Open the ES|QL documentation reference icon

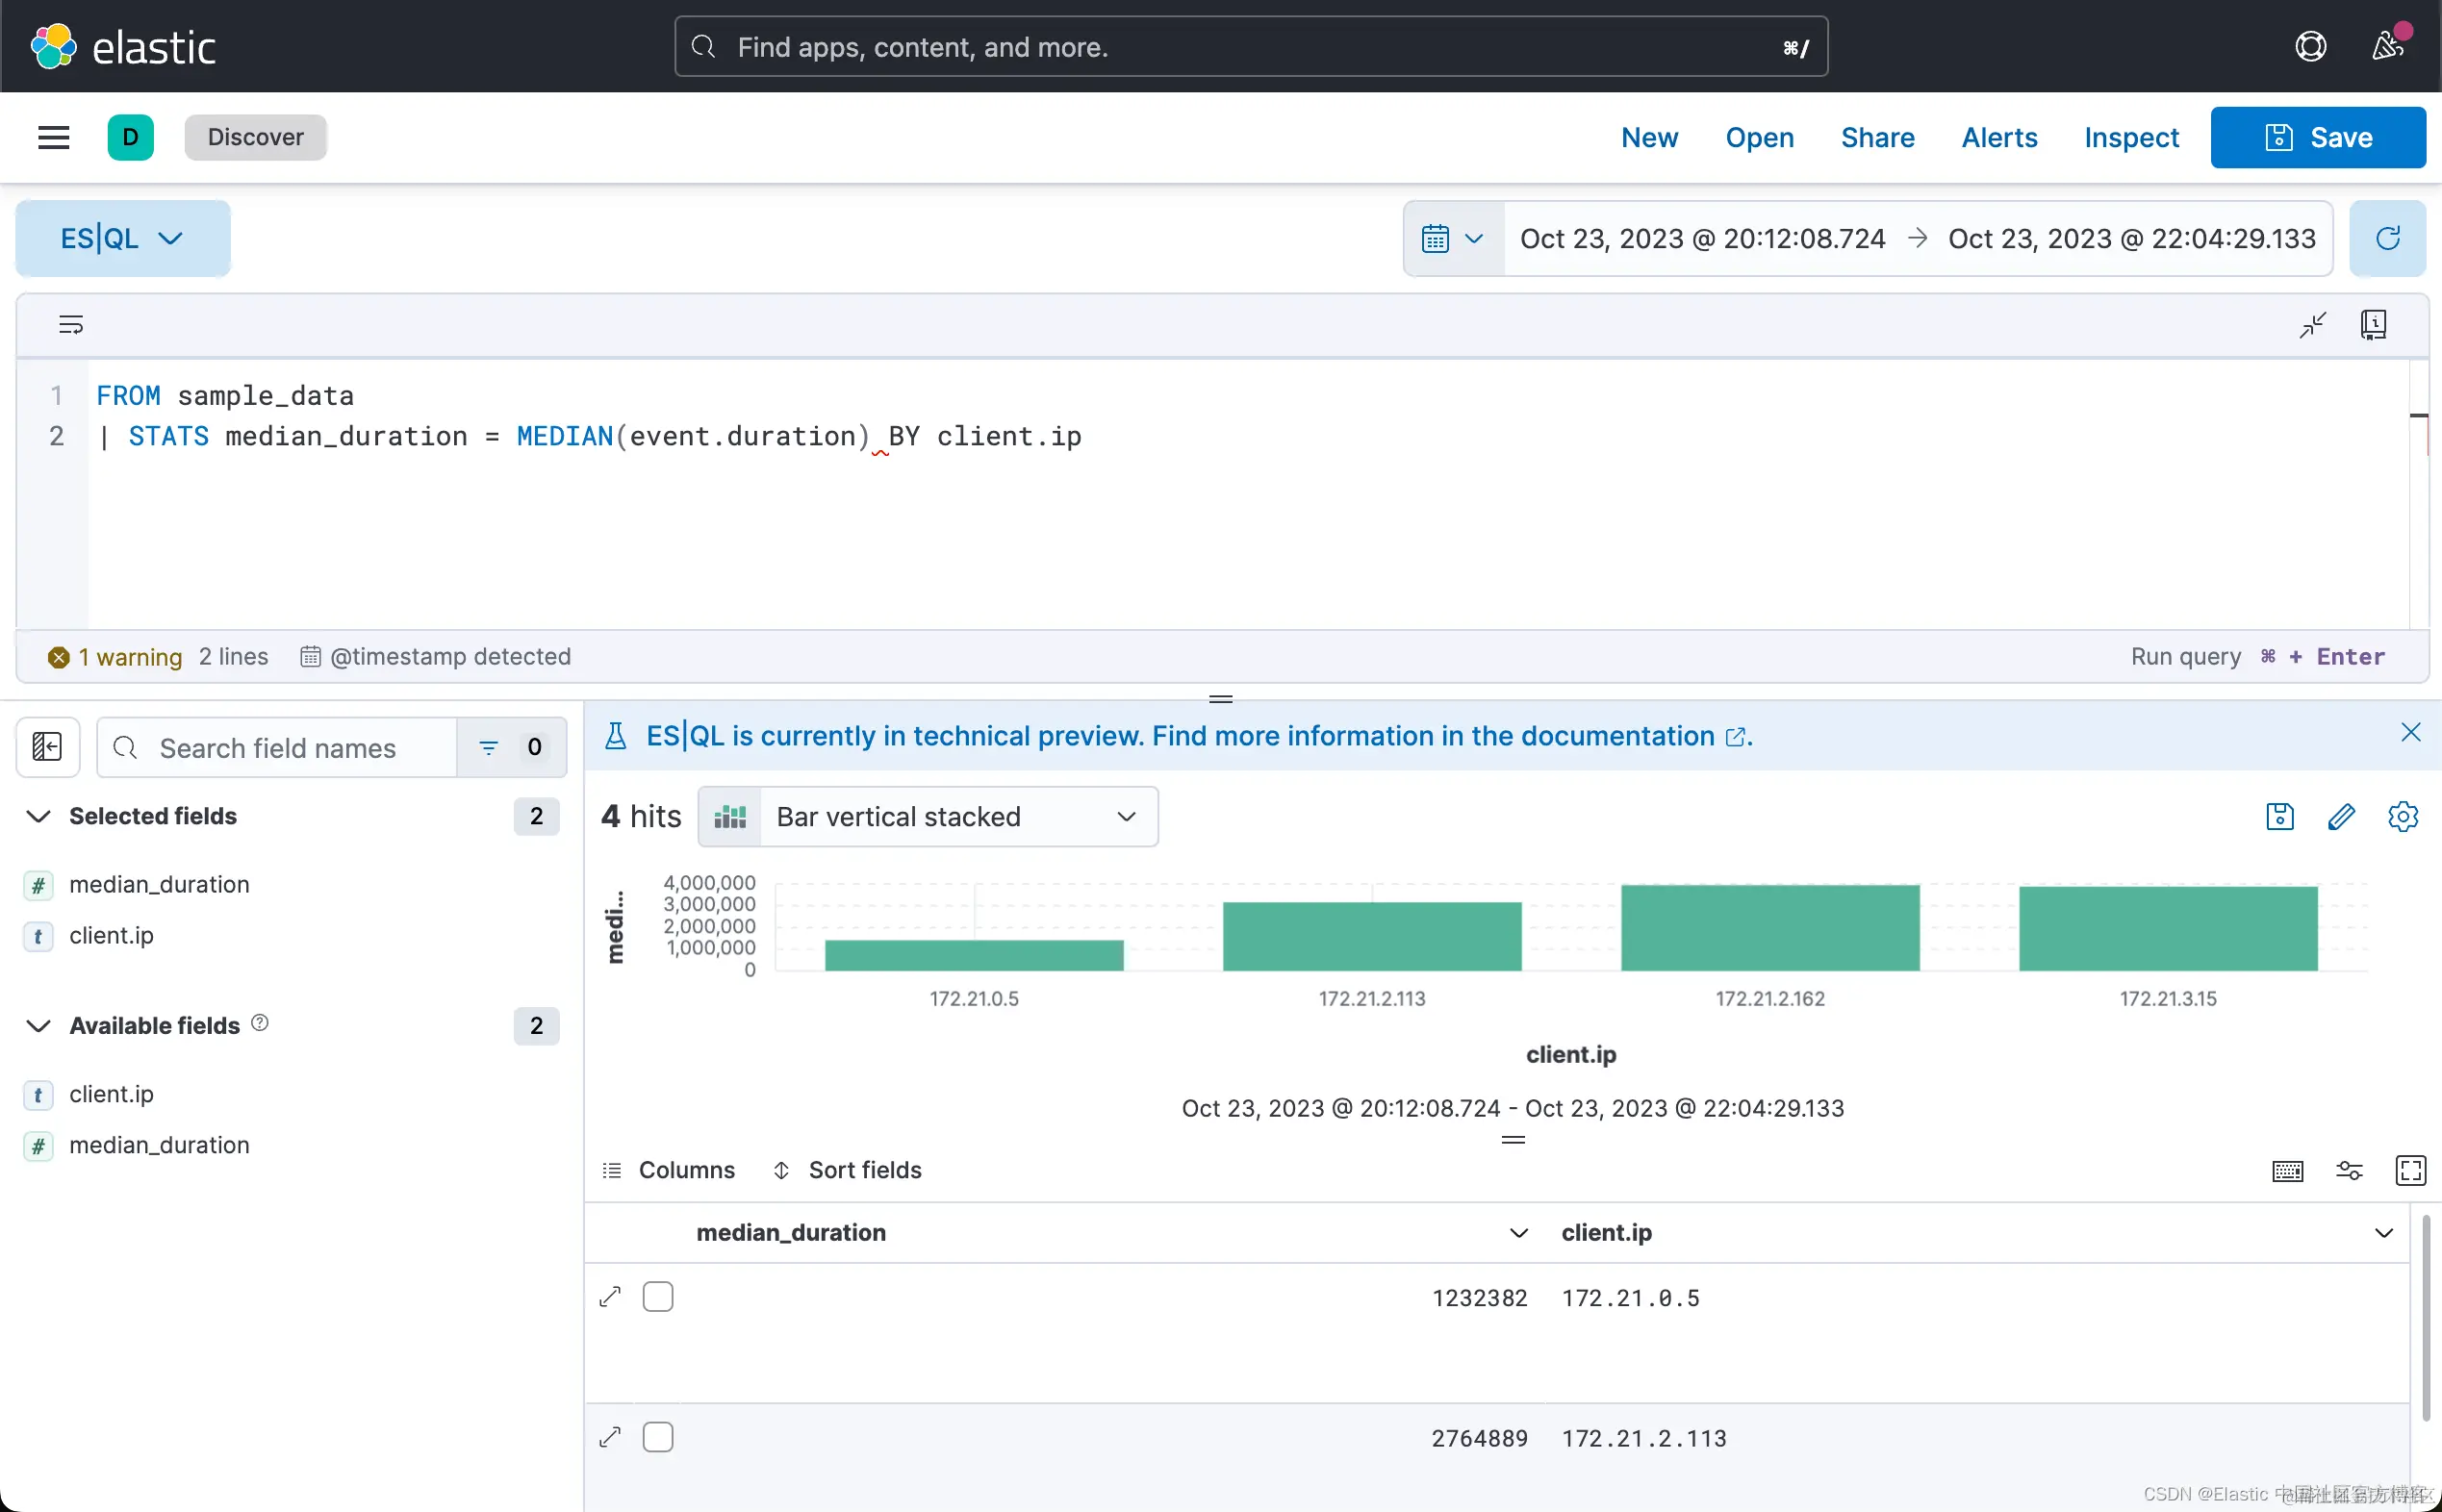tap(2373, 325)
